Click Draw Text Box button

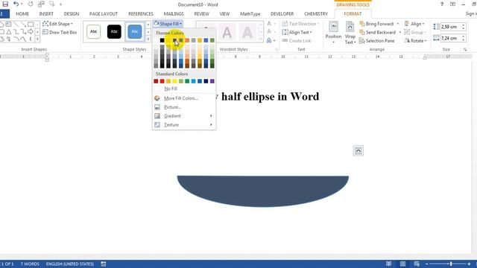60,32
